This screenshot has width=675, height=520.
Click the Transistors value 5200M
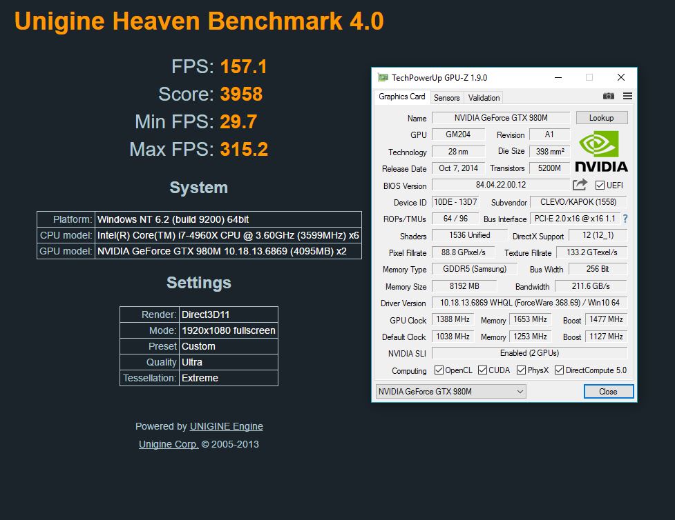(x=550, y=168)
